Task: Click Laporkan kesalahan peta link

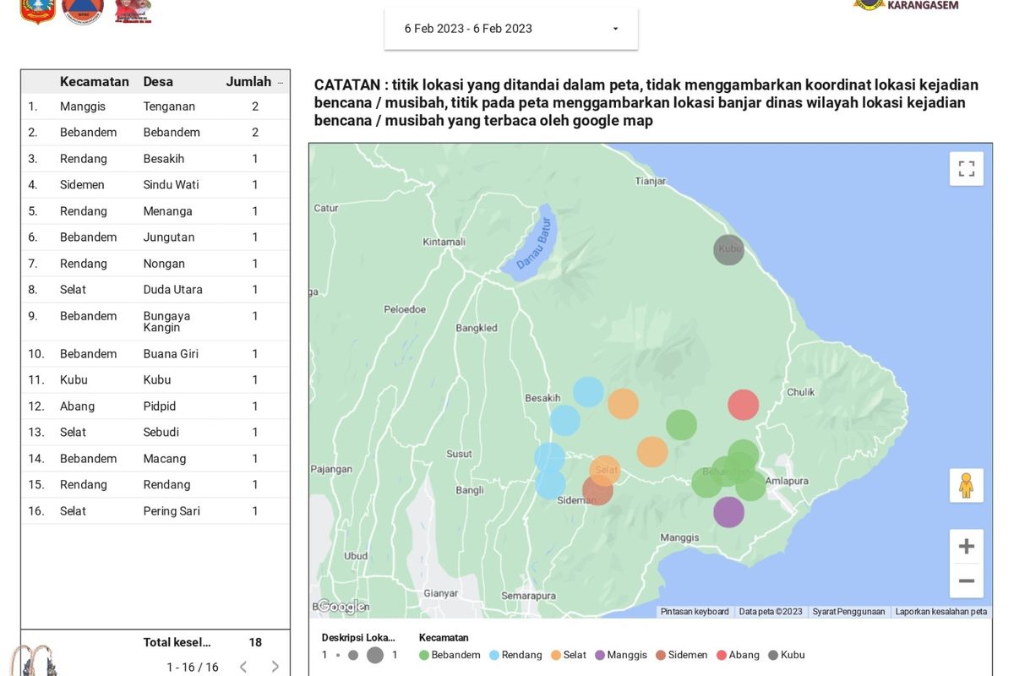Action: (940, 612)
